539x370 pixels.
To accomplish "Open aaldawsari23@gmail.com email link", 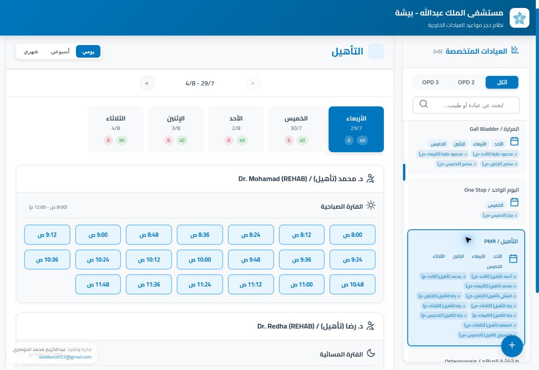I will 65,357.
